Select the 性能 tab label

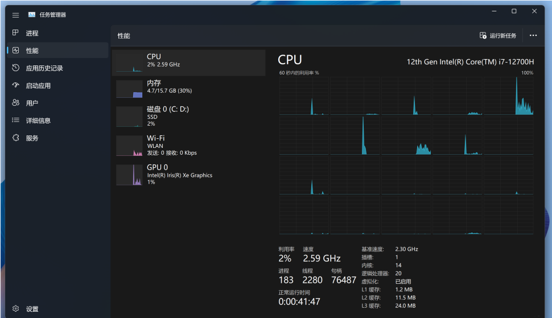tap(32, 51)
